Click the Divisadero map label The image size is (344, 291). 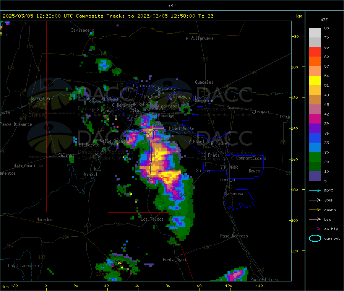(x=83, y=30)
